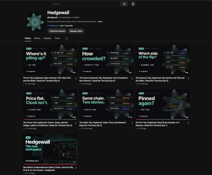Click the red watch progress bar on Pin Tab video

[x=139, y=119]
